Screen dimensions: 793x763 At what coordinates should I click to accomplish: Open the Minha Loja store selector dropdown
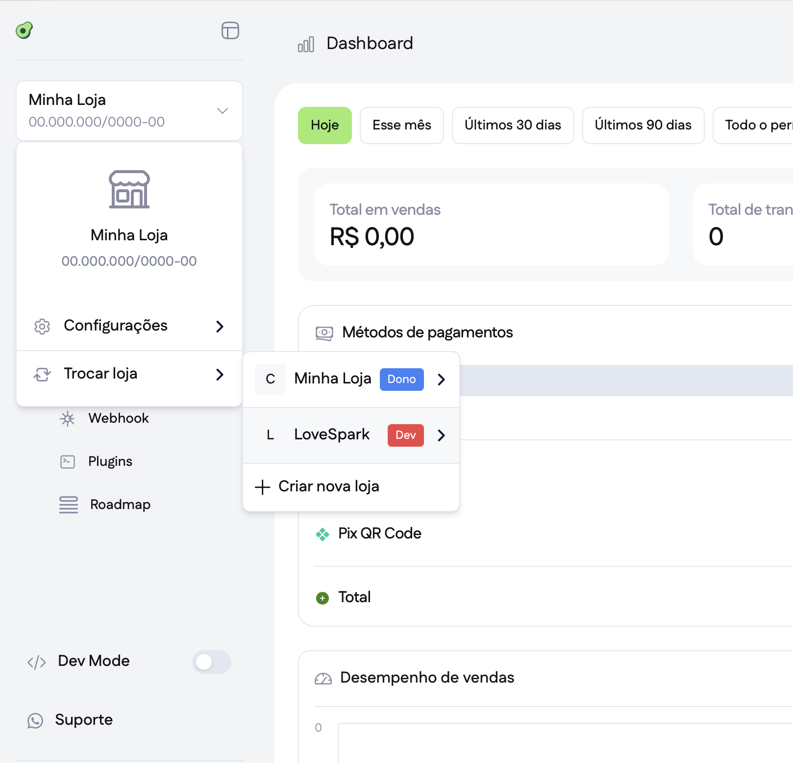(129, 111)
